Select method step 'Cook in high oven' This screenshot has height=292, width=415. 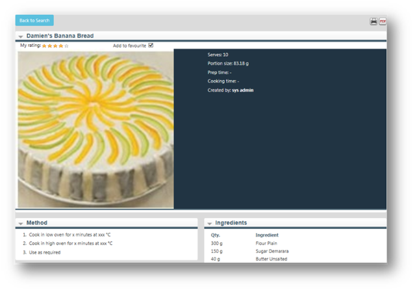pyautogui.click(x=71, y=243)
